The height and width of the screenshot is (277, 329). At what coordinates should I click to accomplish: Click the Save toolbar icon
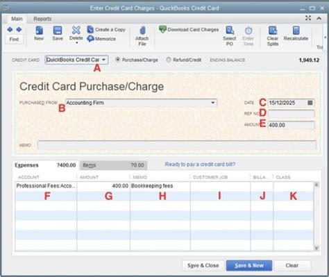(x=58, y=33)
